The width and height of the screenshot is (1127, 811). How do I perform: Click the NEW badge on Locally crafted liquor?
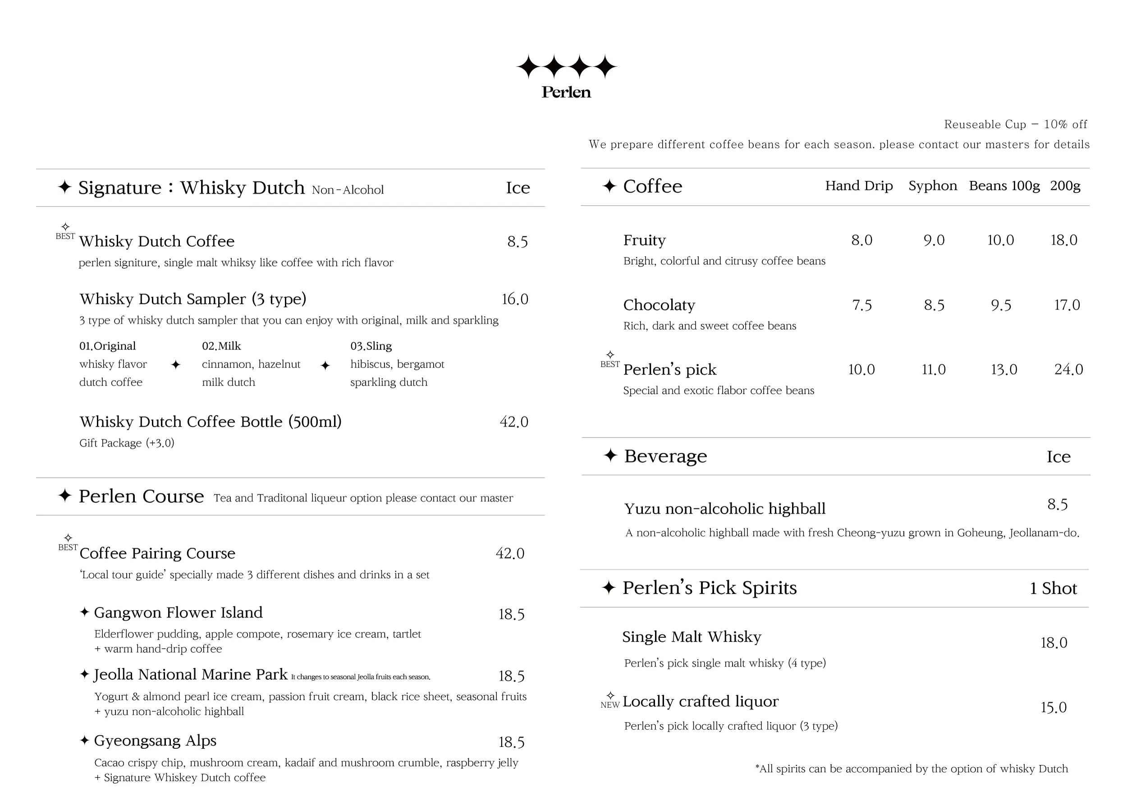tap(610, 700)
